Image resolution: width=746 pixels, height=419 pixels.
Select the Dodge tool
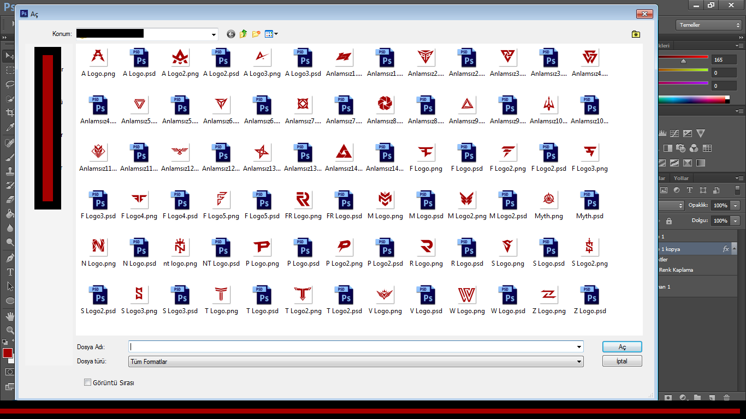click(9, 242)
